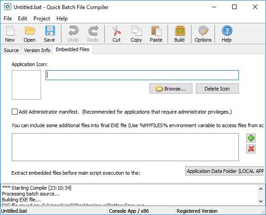Cut selection with scissors icon

[117, 34]
